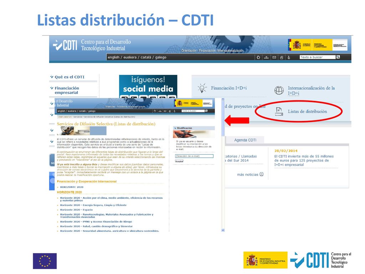Screen dimensions: 365x274
Task: Open Horizonte 2020 - Acción por el clima list
Action: coord(111,199)
